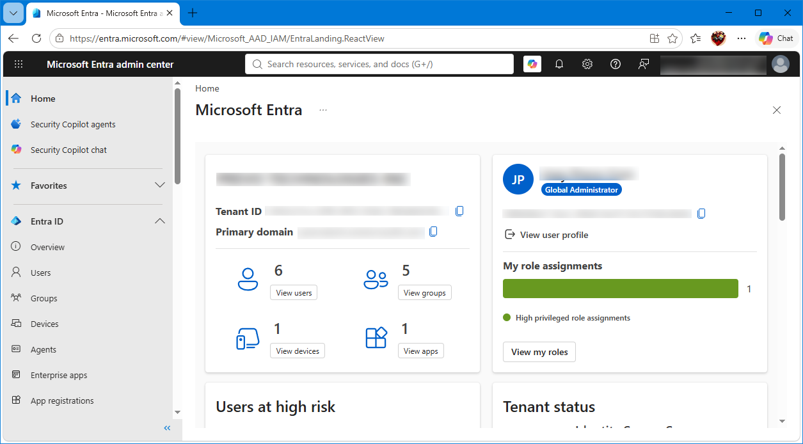Open the account avatar in header
Screen dimensions: 803x444
[781, 64]
